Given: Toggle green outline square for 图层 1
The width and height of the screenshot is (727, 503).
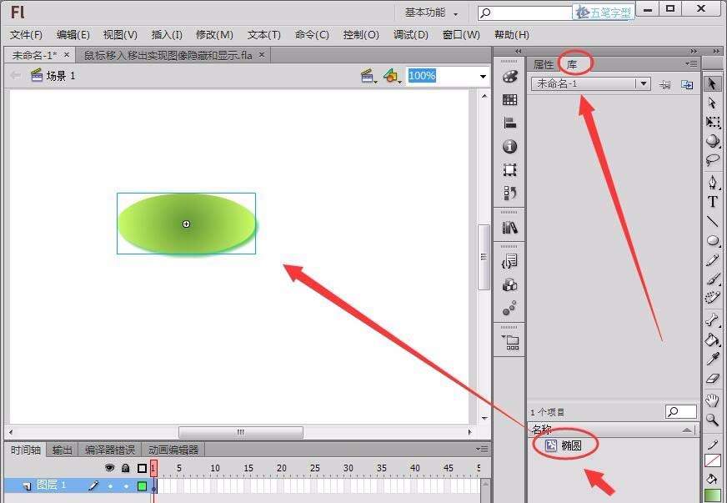Looking at the screenshot, I should 142,486.
